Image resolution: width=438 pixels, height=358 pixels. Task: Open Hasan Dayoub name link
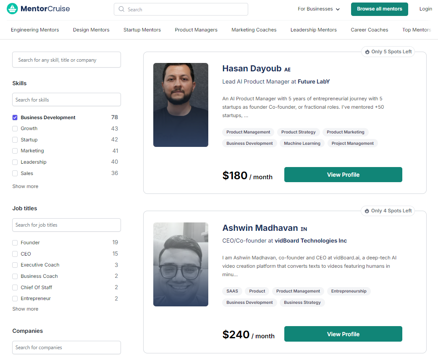tap(252, 68)
